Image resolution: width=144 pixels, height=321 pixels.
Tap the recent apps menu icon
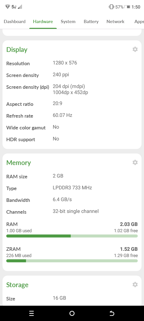[31, 313]
